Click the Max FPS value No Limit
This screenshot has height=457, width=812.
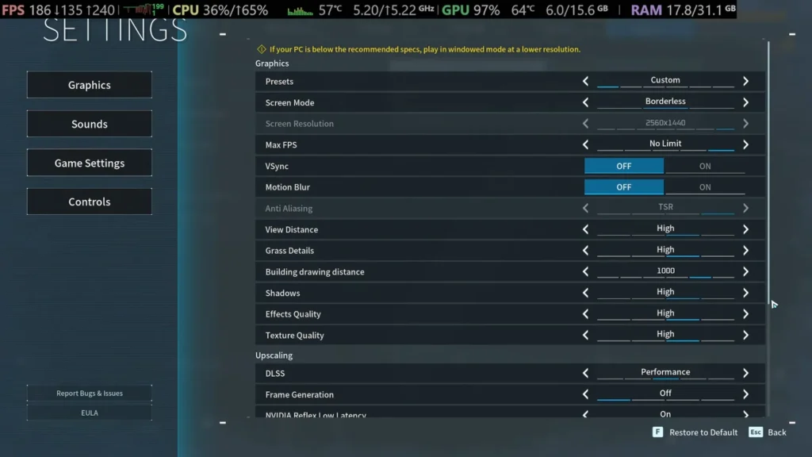click(x=665, y=144)
